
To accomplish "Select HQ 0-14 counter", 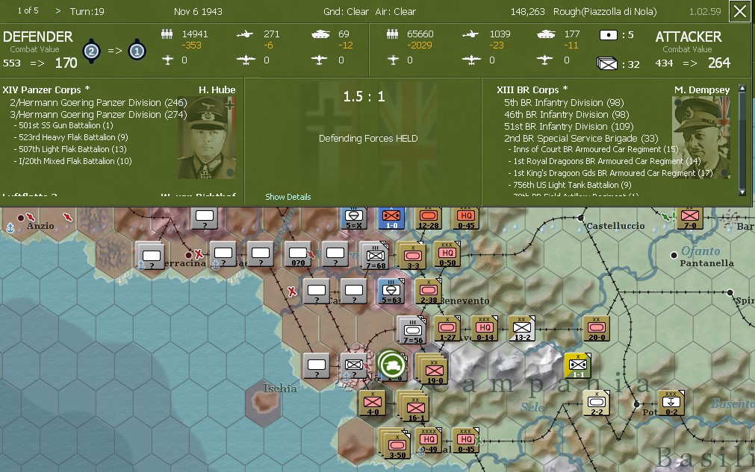I will (485, 329).
